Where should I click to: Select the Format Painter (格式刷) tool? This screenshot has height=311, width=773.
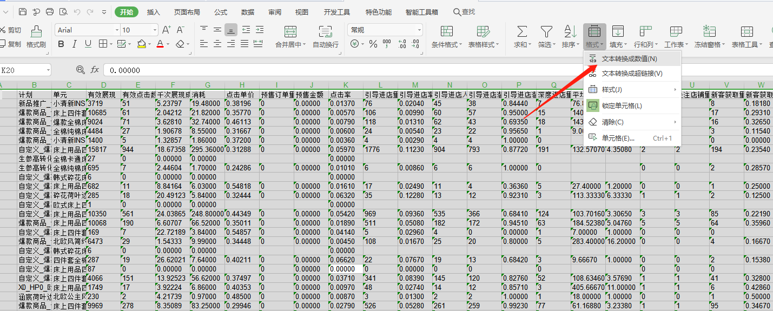pos(36,37)
